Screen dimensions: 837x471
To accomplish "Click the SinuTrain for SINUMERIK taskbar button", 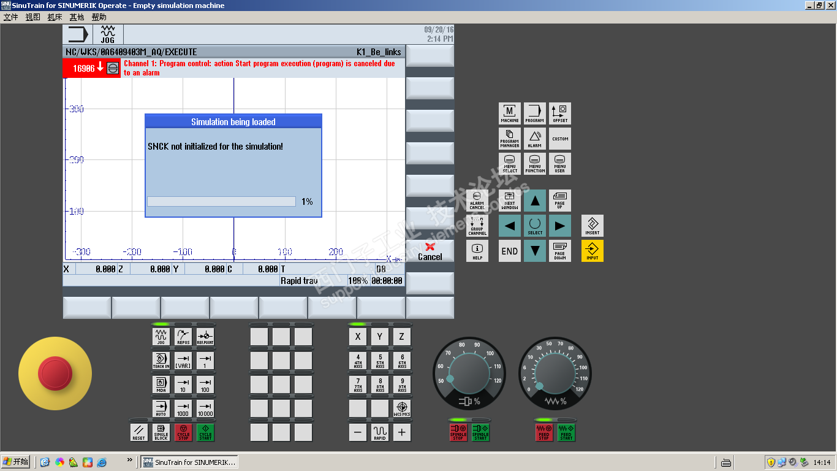I will (189, 462).
